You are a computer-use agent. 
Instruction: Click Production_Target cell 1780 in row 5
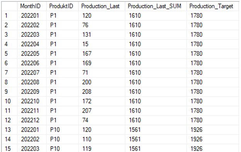coord(213,54)
